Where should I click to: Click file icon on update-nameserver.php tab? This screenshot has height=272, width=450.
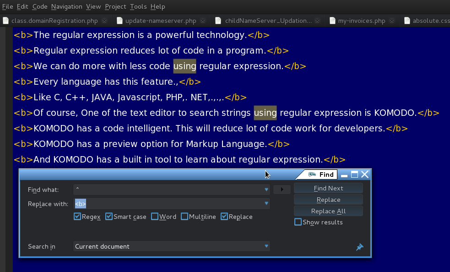(119, 21)
